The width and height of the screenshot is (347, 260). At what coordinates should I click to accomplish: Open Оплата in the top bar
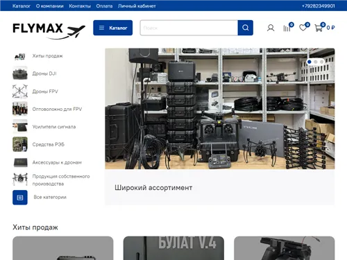(104, 6)
